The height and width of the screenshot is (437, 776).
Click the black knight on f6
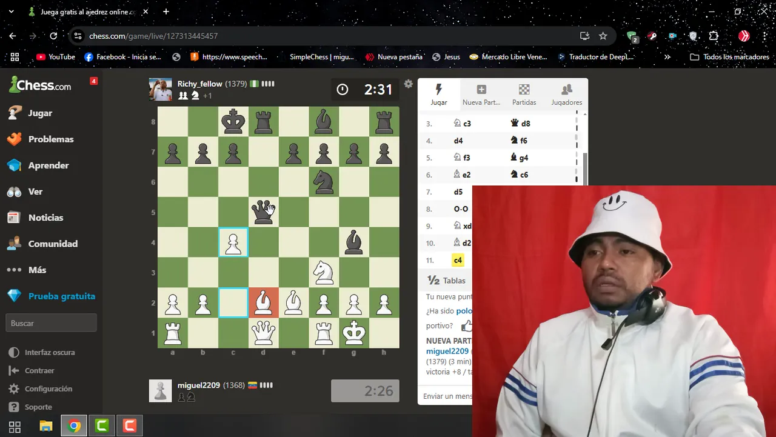click(x=324, y=182)
